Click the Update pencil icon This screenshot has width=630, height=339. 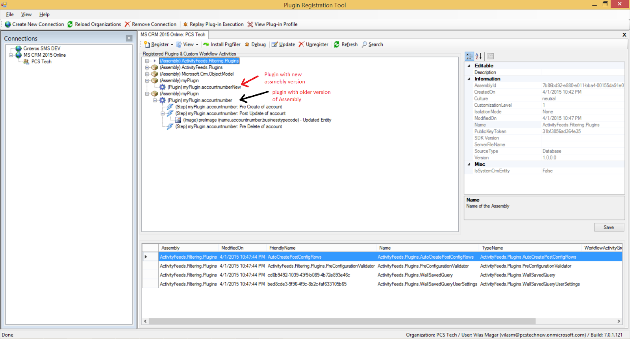click(x=275, y=44)
